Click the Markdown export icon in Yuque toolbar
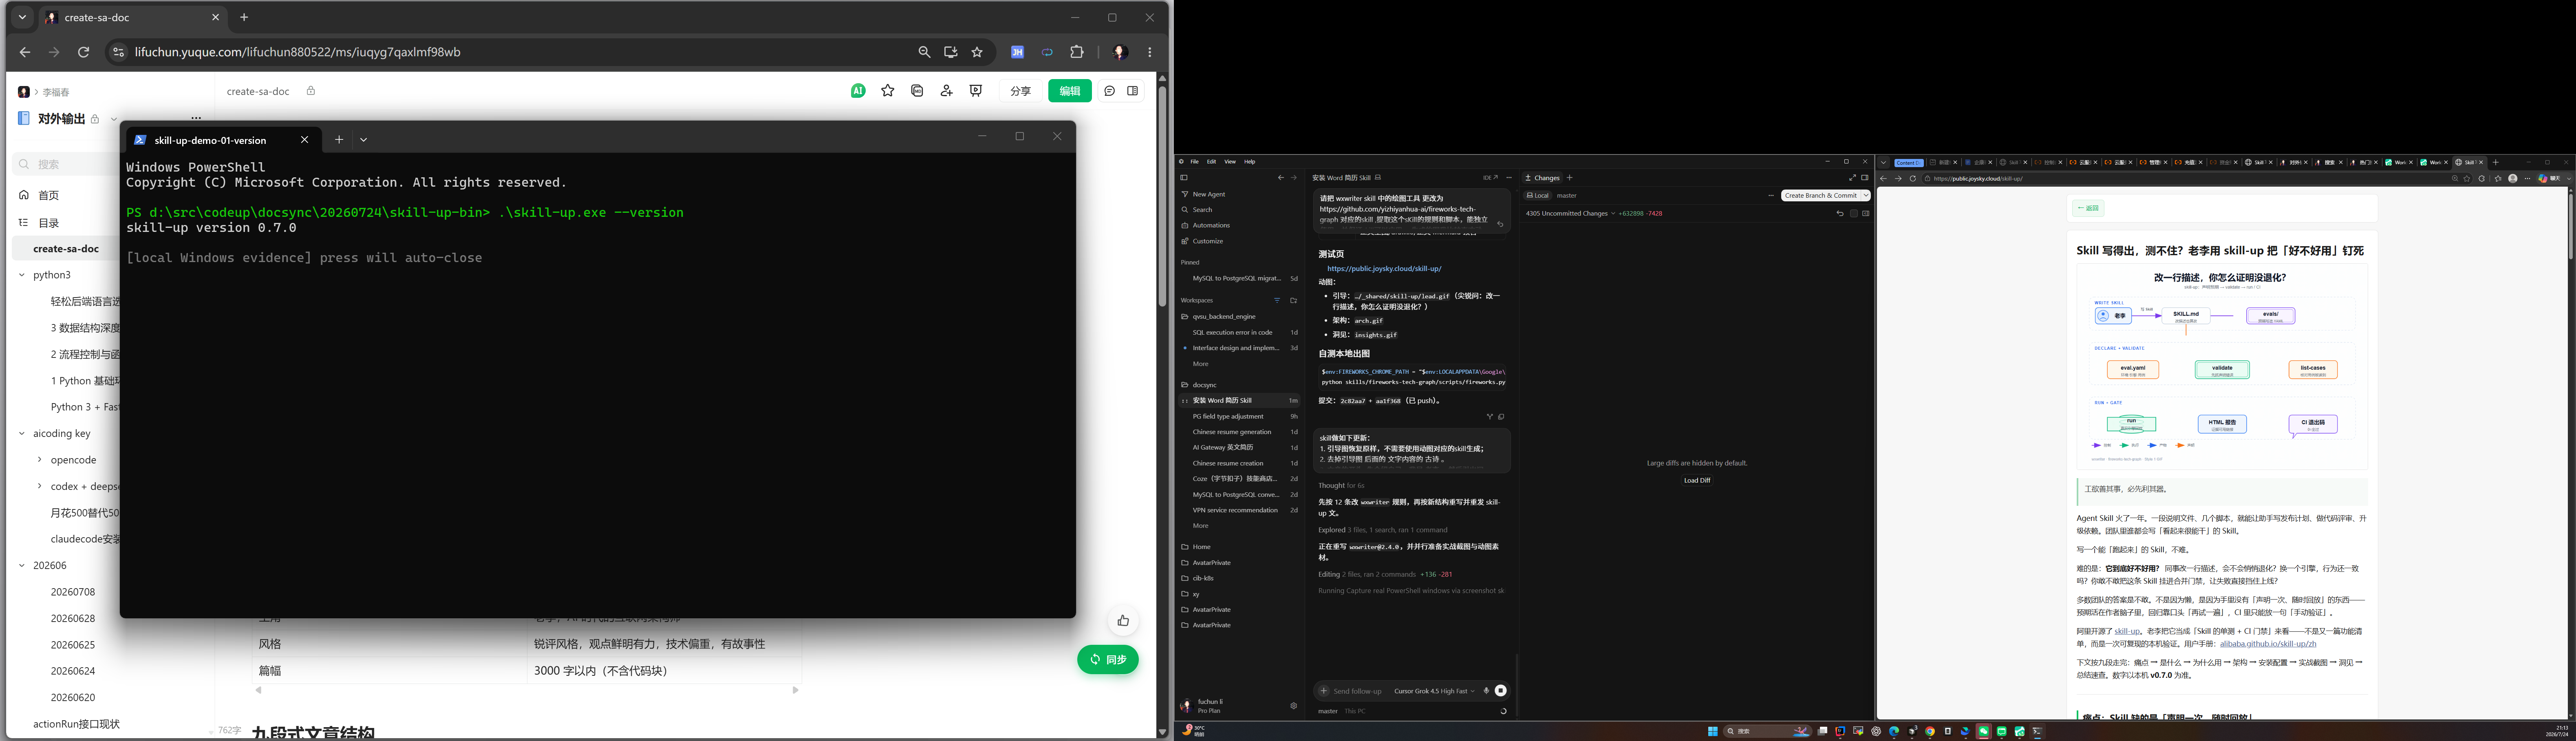The width and height of the screenshot is (2576, 741). (x=917, y=91)
